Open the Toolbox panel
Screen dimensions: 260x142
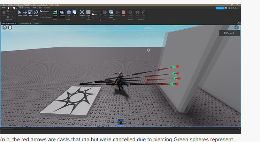(62, 13)
